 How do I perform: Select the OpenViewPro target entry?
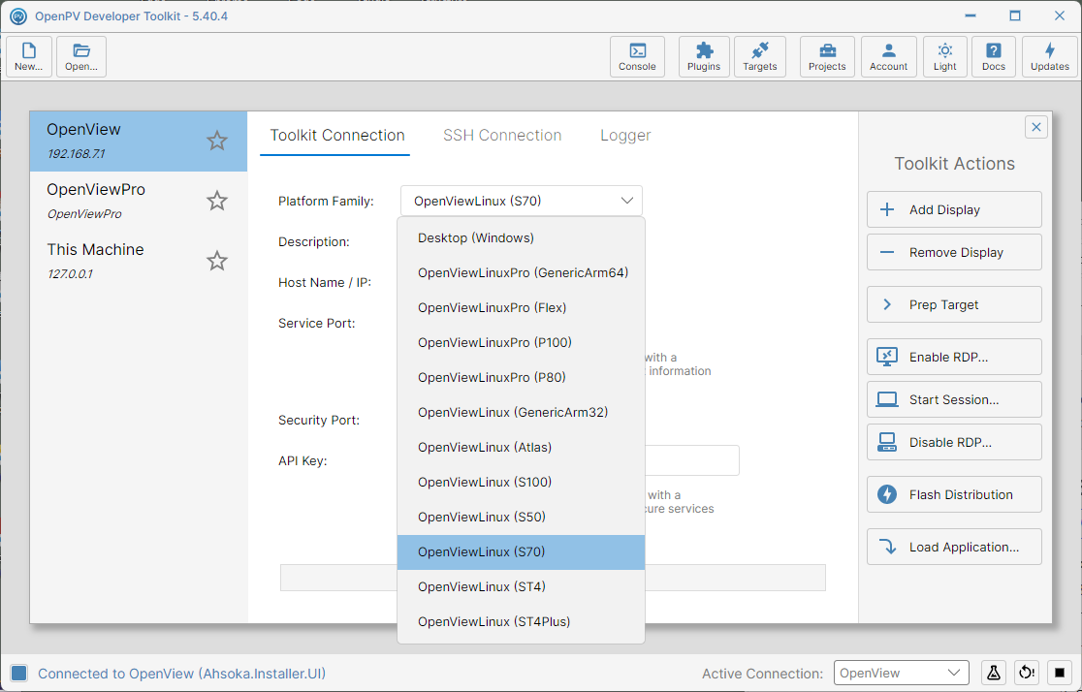click(x=138, y=201)
